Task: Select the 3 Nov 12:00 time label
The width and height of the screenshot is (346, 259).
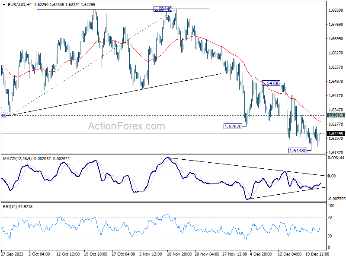Action: [x=151, y=254]
